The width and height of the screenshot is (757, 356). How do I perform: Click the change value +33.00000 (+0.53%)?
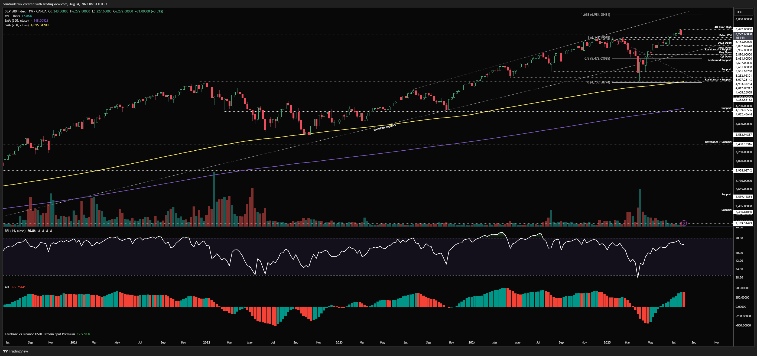point(149,11)
